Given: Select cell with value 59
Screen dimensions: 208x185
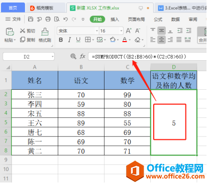Looking at the screenshot, I should pyautogui.click(x=81, y=104).
